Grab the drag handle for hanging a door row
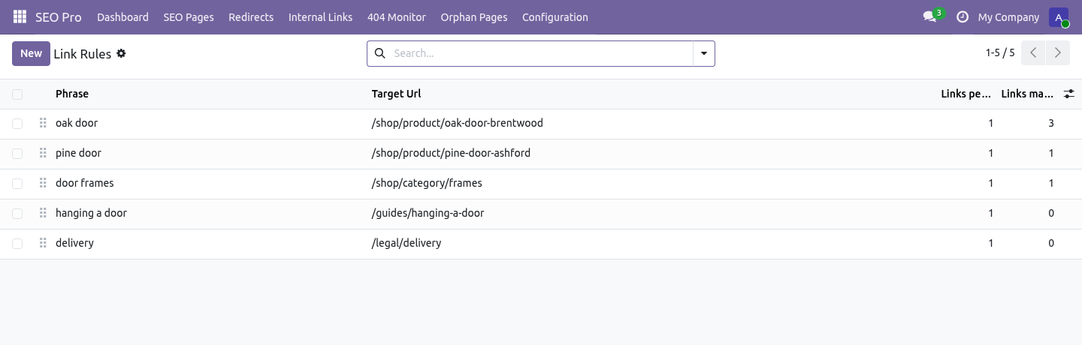Viewport: 1082px width, 345px height. tap(43, 213)
